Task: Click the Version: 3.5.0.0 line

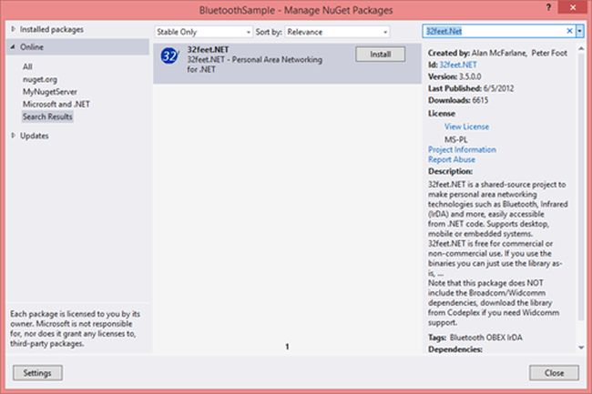Action: coord(454,76)
